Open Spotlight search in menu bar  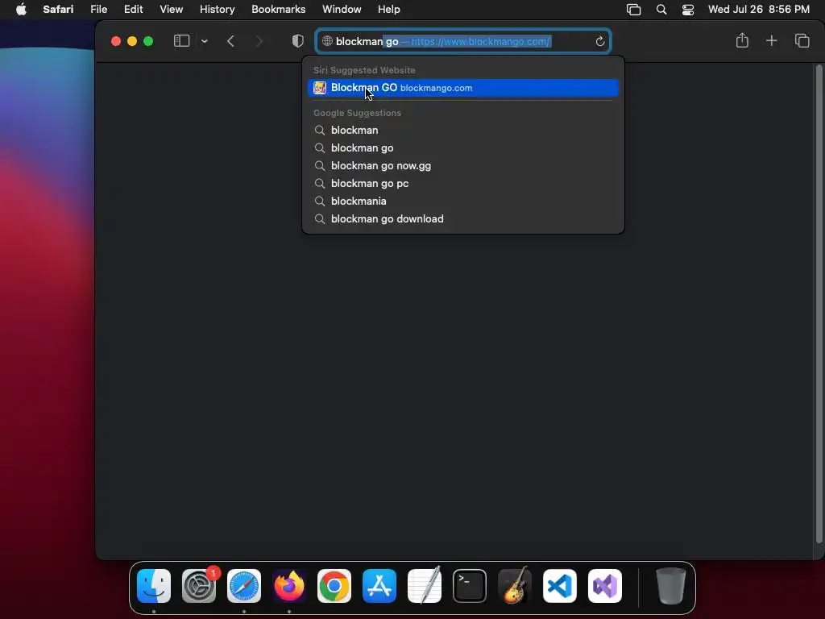[661, 10]
